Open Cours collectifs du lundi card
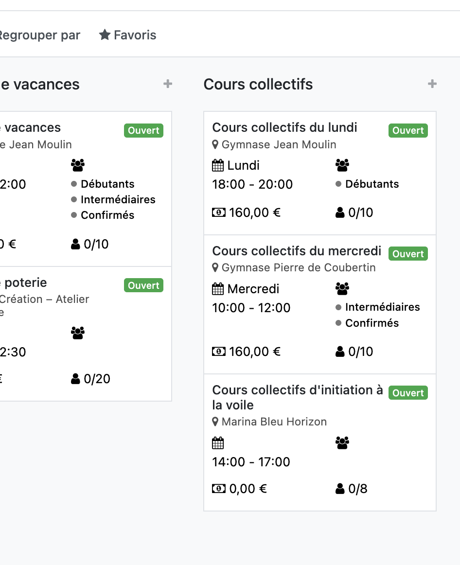This screenshot has height=565, width=460. [x=285, y=128]
